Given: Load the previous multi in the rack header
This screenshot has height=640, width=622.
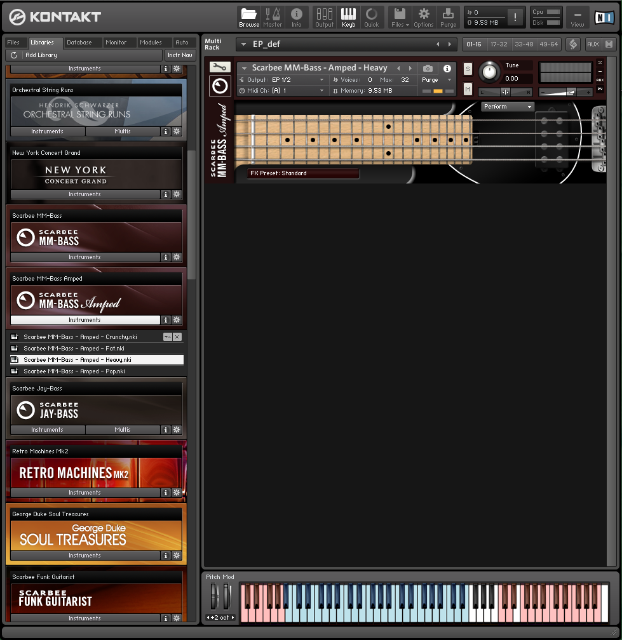Looking at the screenshot, I should pyautogui.click(x=438, y=44).
